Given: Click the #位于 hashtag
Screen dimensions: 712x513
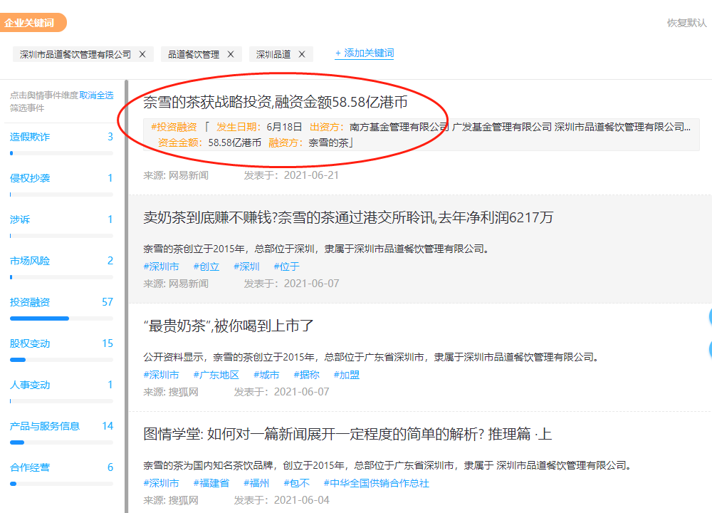Looking at the screenshot, I should point(286,266).
